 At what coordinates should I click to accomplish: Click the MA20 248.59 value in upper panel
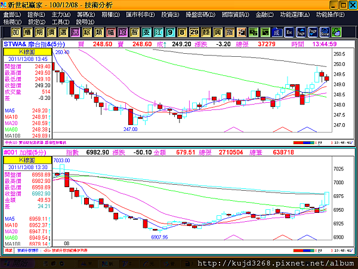pos(41,123)
